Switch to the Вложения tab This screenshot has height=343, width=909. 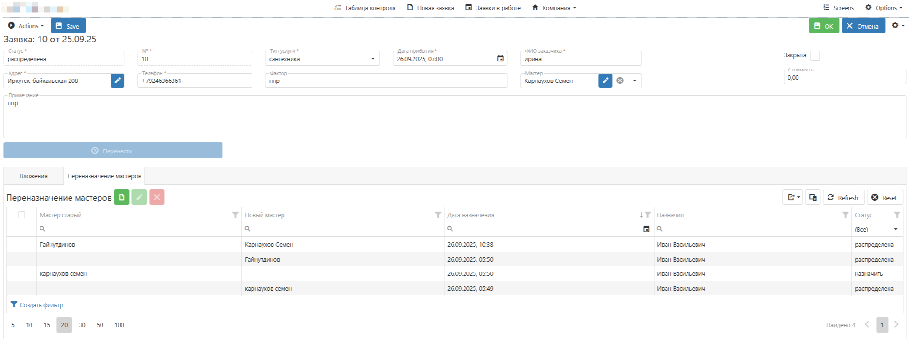(33, 176)
